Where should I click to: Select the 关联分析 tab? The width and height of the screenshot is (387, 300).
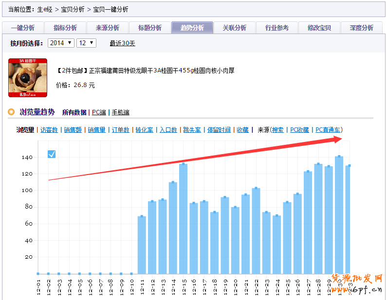tap(234, 28)
